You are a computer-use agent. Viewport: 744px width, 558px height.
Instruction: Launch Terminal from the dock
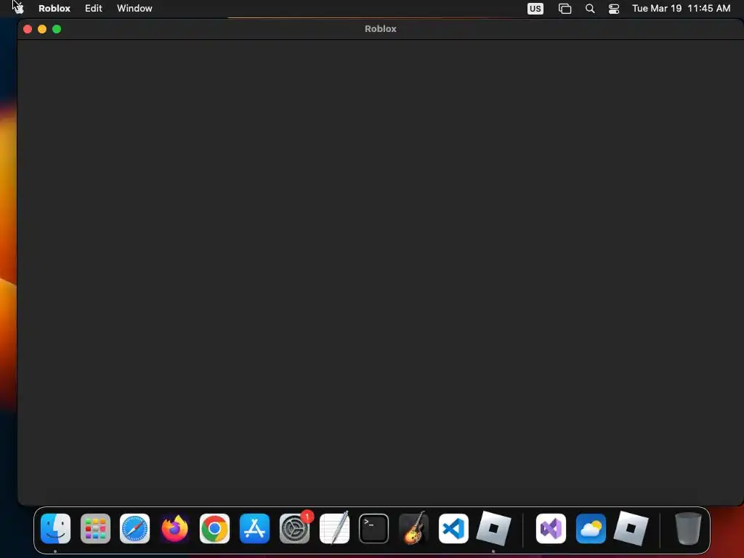[374, 528]
